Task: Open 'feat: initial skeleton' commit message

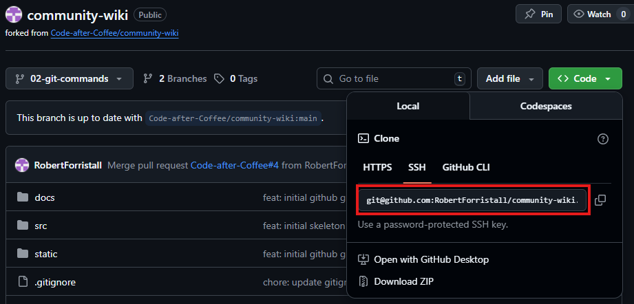Action: coord(304,226)
